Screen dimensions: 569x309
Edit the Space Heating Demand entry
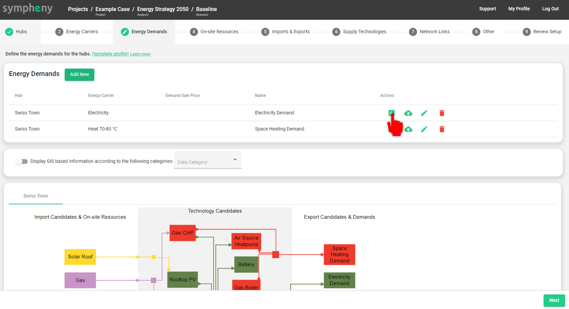coord(424,129)
